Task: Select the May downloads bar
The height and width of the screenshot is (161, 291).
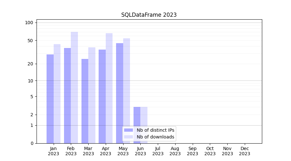Action: coord(126,90)
